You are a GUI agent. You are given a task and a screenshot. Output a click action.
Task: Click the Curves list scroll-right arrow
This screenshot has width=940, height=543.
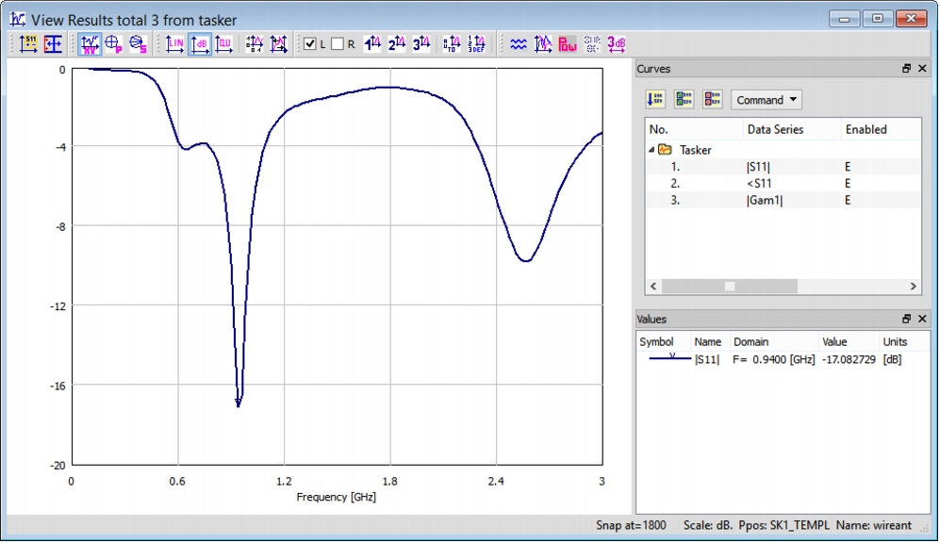tap(913, 287)
